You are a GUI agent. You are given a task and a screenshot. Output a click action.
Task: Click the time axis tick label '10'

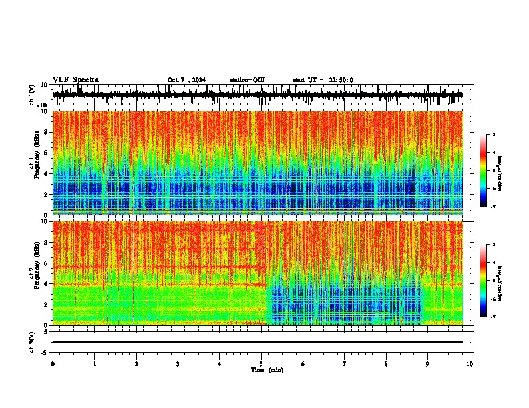[470, 364]
